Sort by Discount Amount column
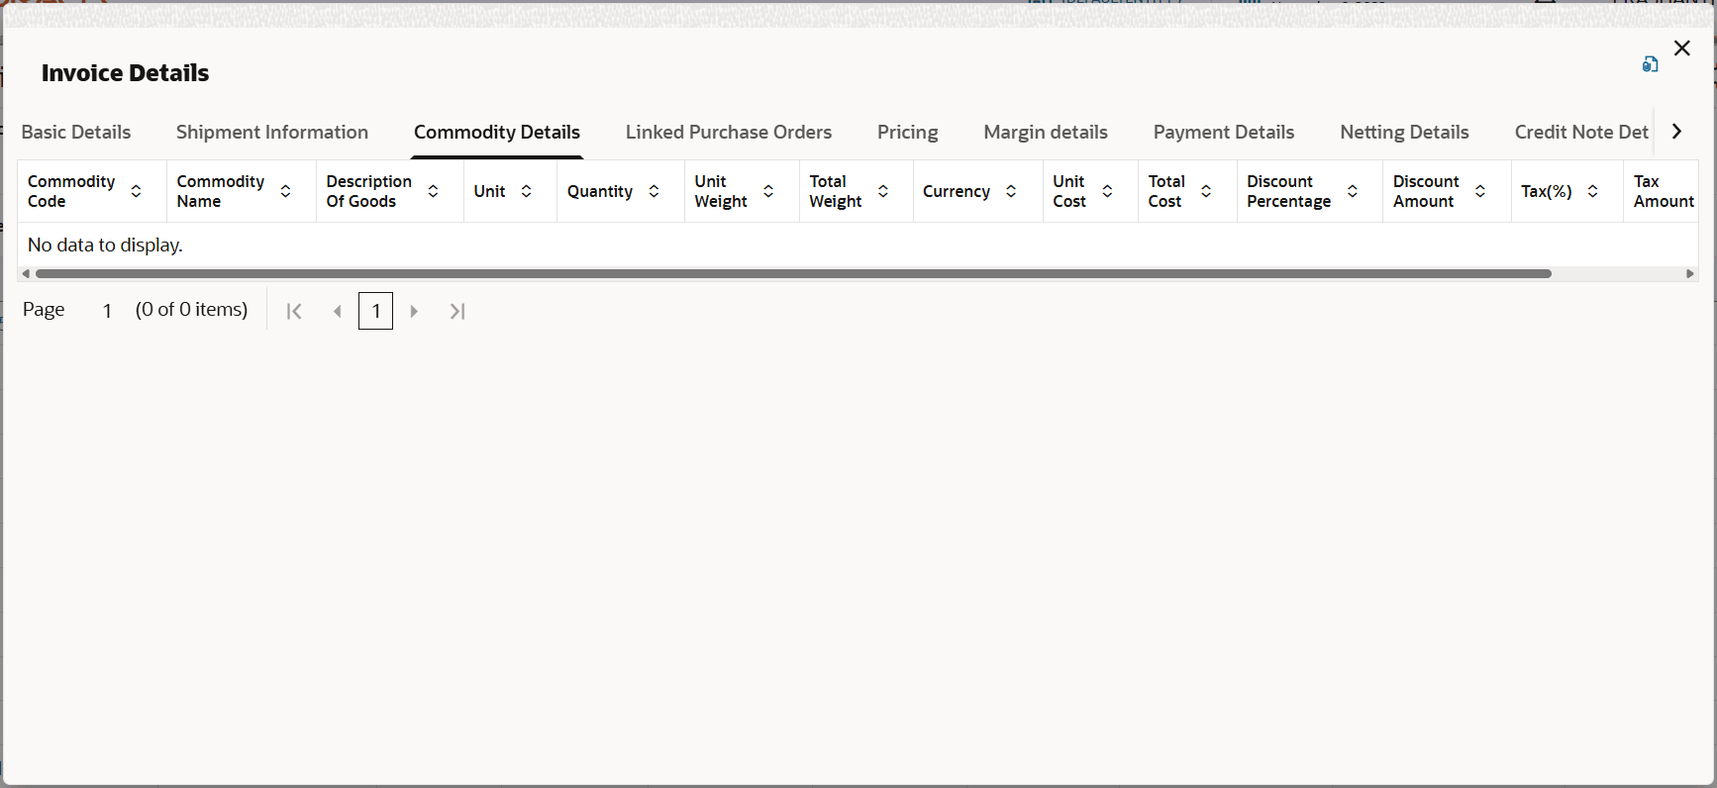Image resolution: width=1717 pixels, height=788 pixels. 1481,191
